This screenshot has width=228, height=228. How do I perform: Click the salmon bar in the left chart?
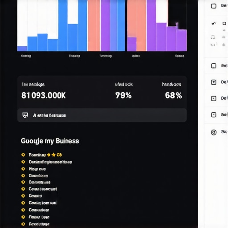pos(94,25)
